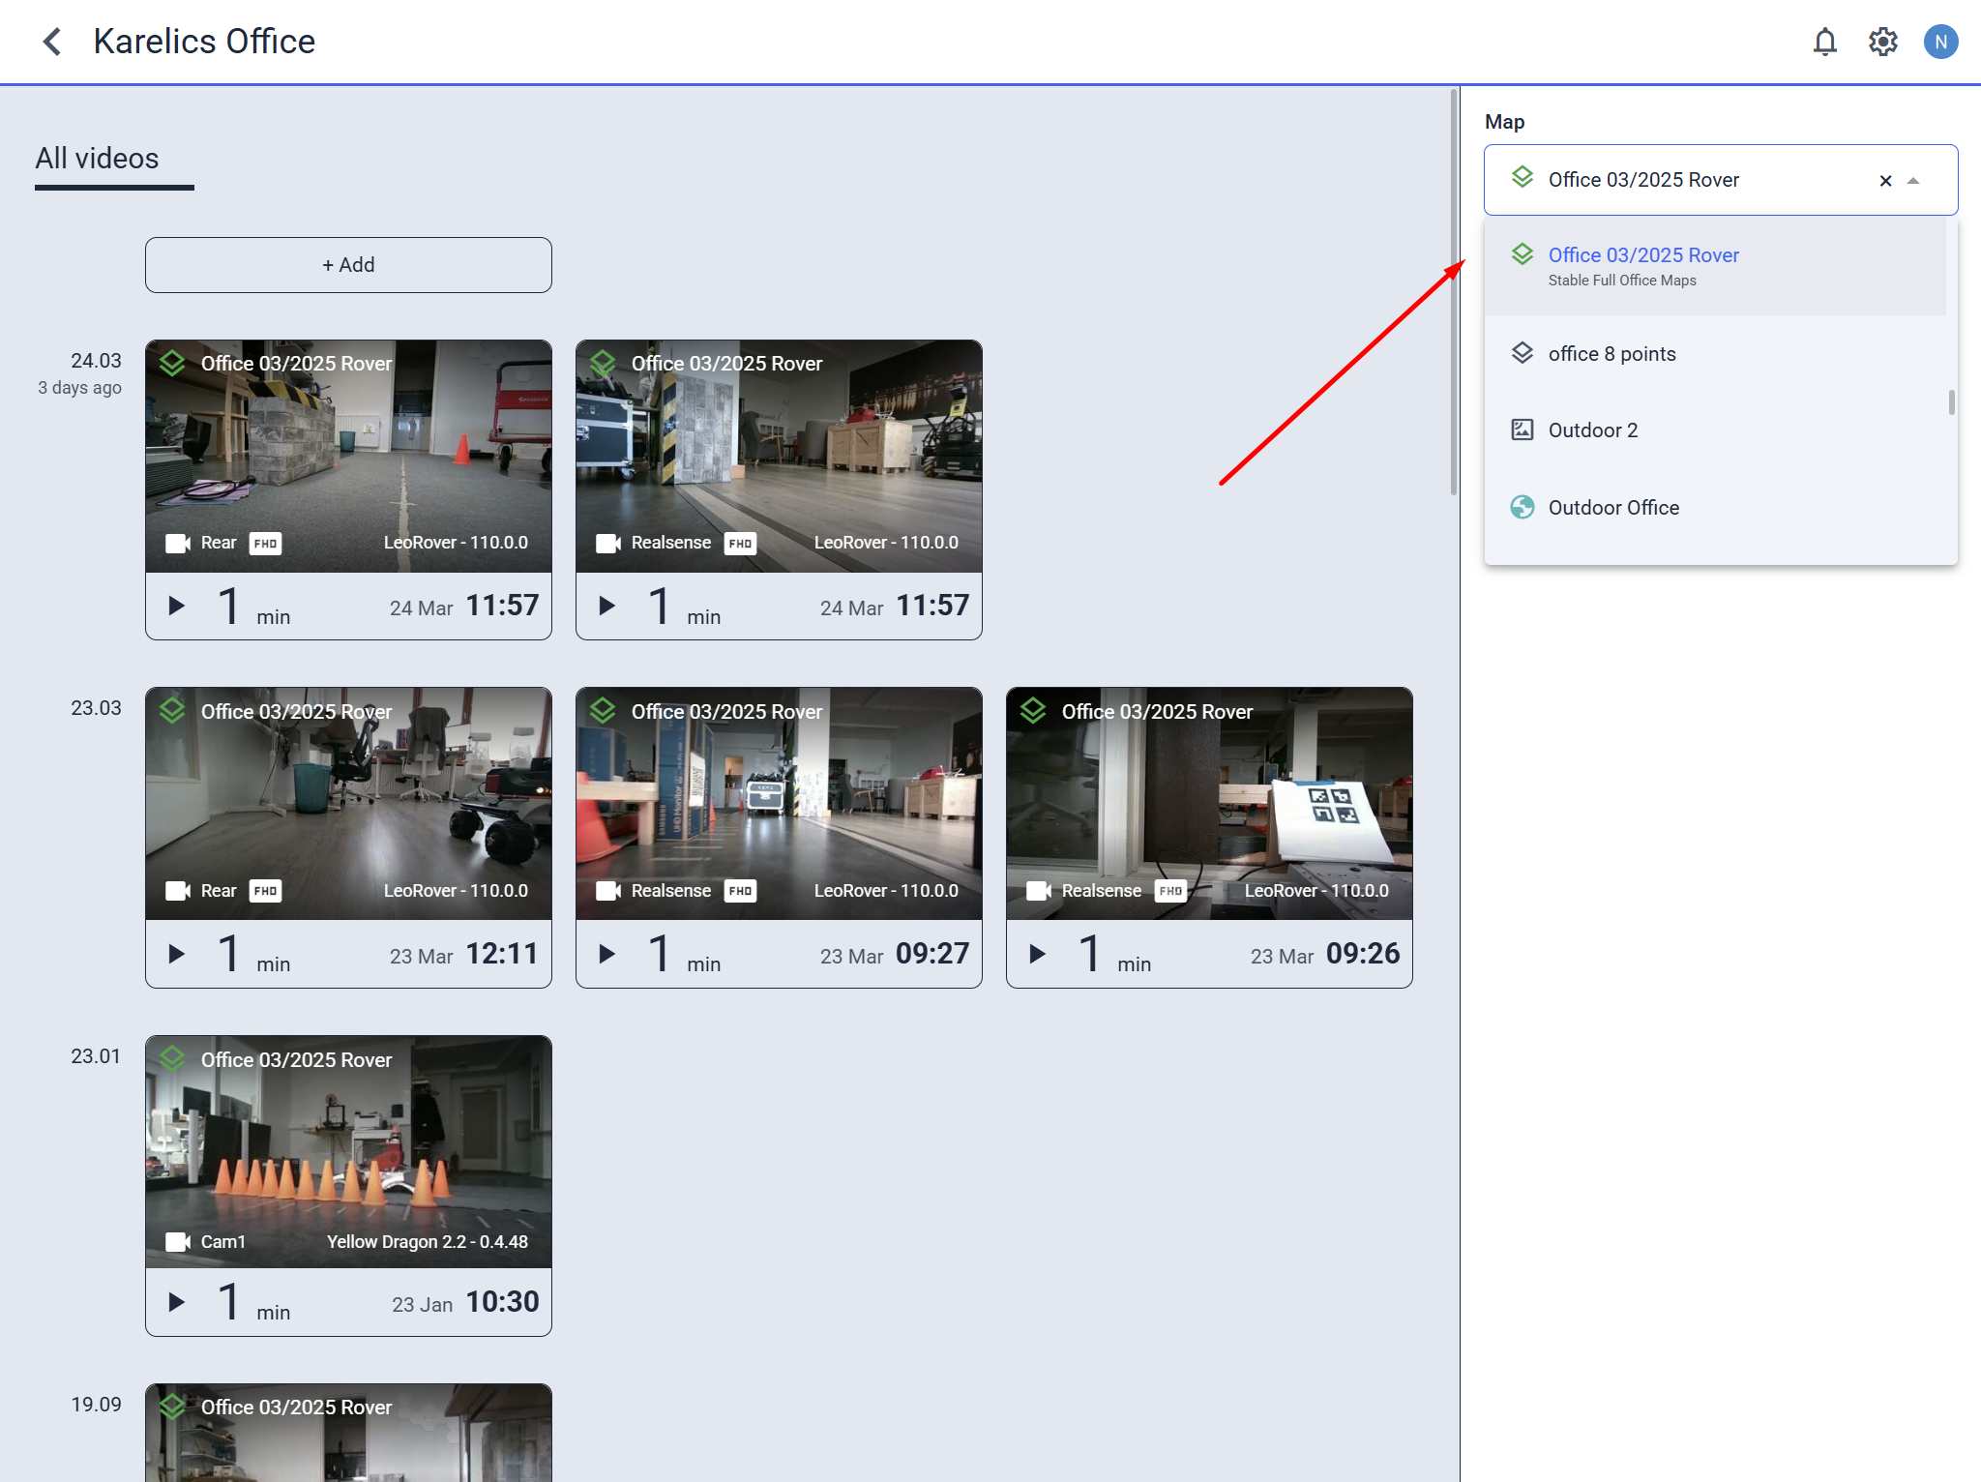
Task: Click map layers icon on 23 Mar 09:26 video
Action: [x=1033, y=711]
